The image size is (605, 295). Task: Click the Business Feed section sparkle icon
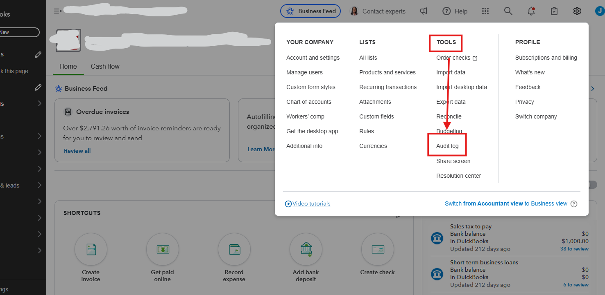coord(59,88)
